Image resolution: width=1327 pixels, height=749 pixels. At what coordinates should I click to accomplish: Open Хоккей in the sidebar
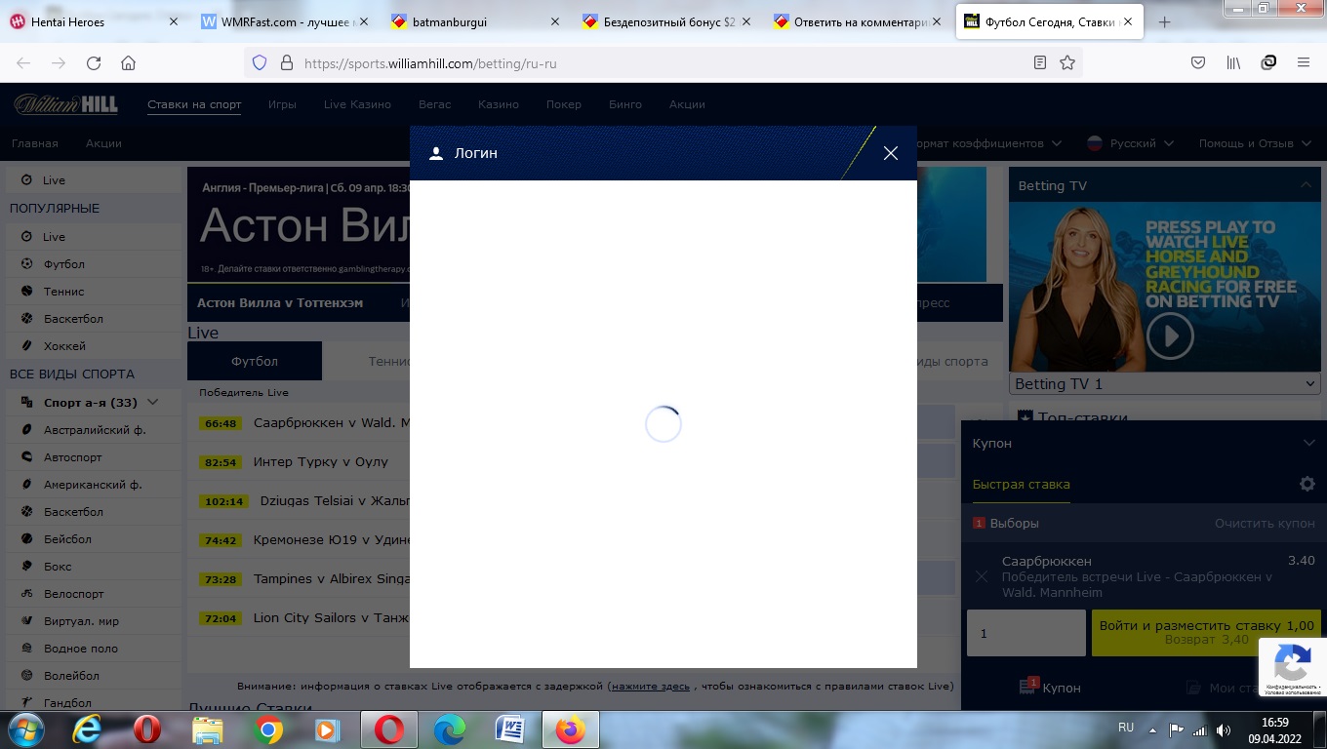click(93, 346)
